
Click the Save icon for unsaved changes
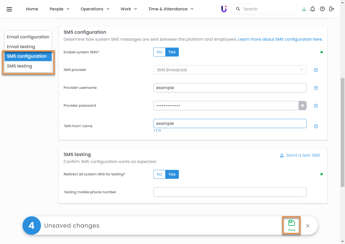pyautogui.click(x=291, y=225)
